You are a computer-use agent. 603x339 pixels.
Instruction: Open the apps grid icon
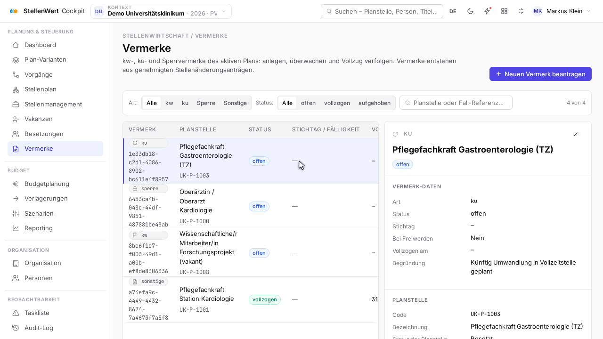(x=504, y=11)
